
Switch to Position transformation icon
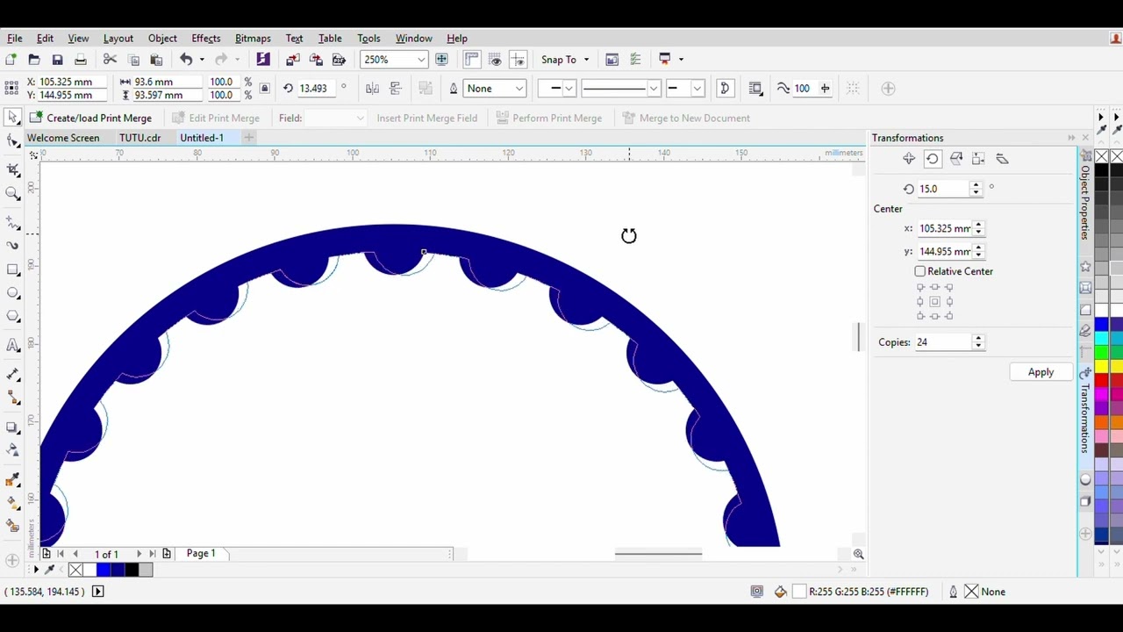[909, 159]
